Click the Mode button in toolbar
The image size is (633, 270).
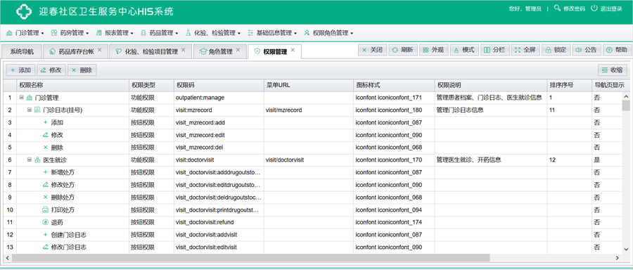click(464, 50)
